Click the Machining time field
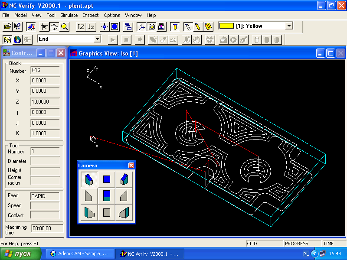This screenshot has width=347, height=260. coord(47,228)
